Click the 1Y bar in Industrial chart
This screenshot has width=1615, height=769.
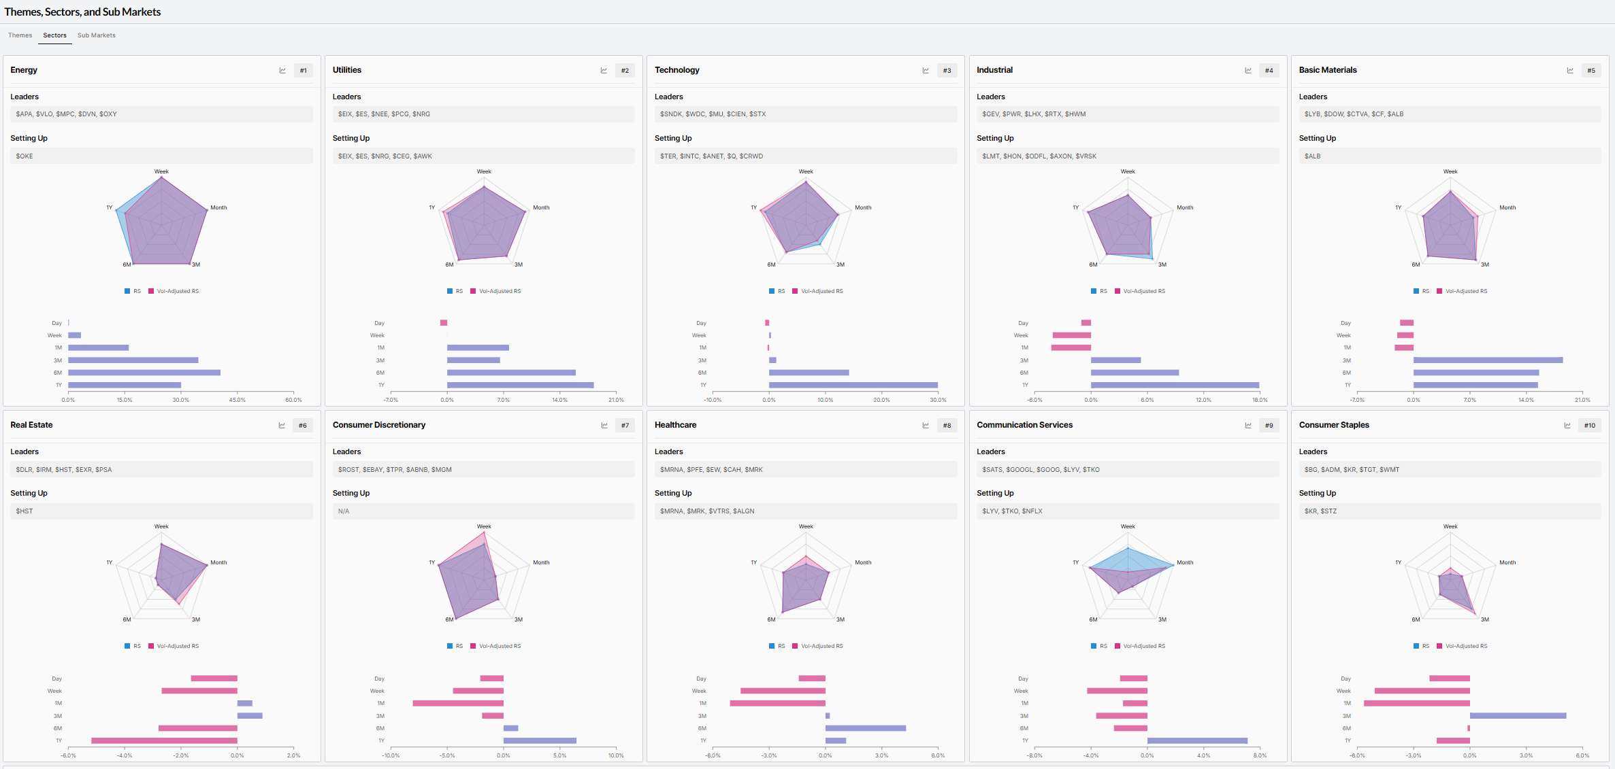(x=1174, y=385)
